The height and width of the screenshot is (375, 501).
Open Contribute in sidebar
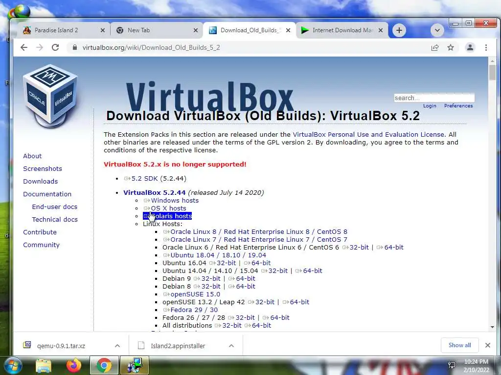click(40, 232)
